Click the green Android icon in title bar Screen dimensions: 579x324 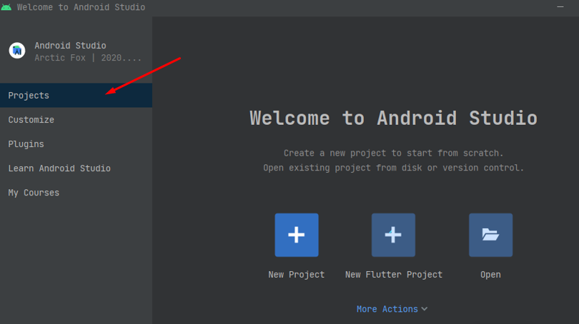coord(6,7)
